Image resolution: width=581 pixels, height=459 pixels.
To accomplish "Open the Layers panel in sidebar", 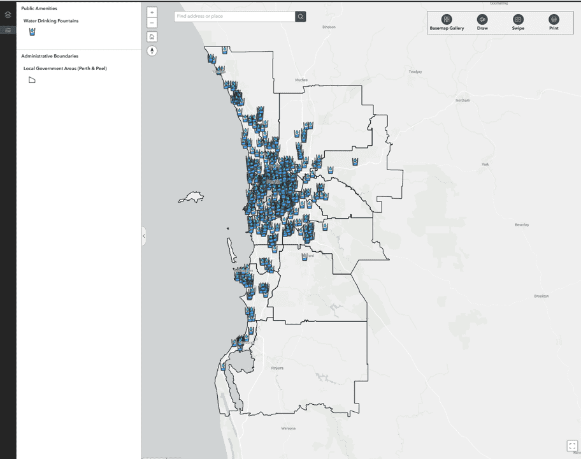I will [x=8, y=15].
